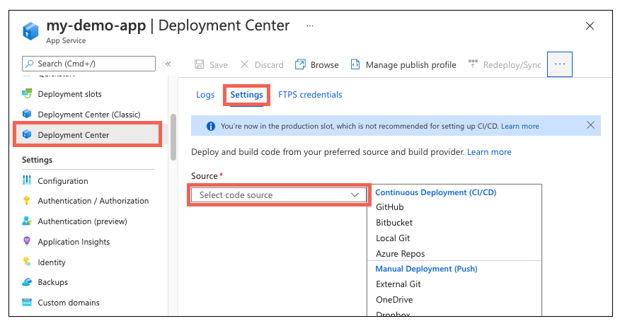
Task: Click the Browse external link icon
Action: 300,64
